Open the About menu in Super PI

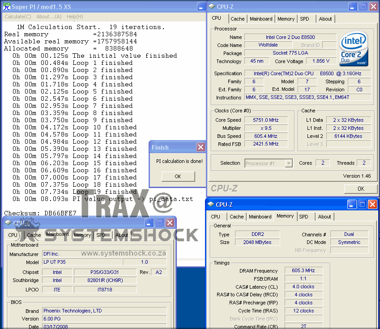tap(49, 17)
